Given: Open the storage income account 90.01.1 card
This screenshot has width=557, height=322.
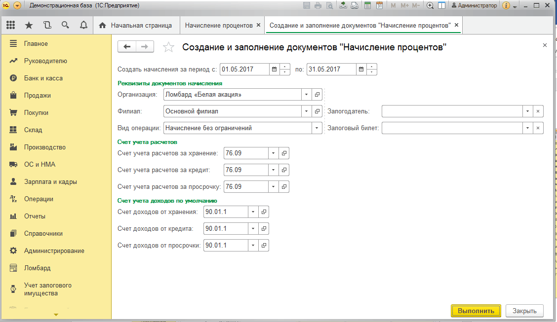Looking at the screenshot, I should 264,212.
